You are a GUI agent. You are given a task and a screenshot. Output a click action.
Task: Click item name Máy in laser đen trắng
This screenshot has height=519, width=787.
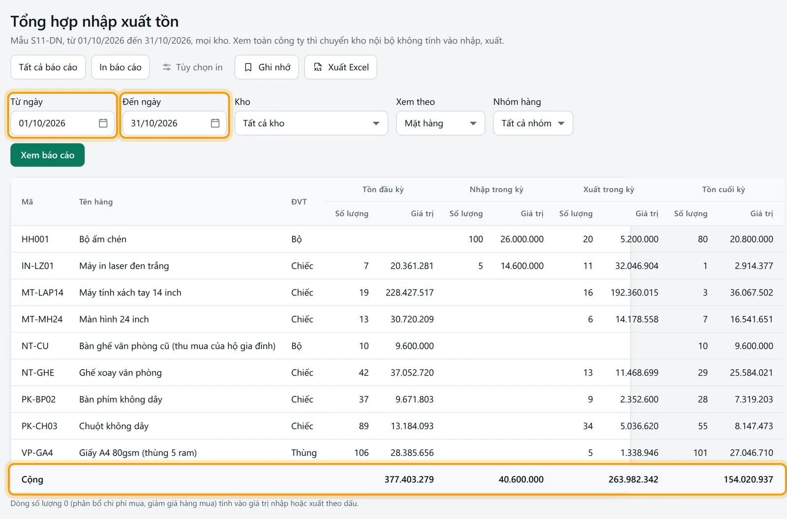pos(124,266)
